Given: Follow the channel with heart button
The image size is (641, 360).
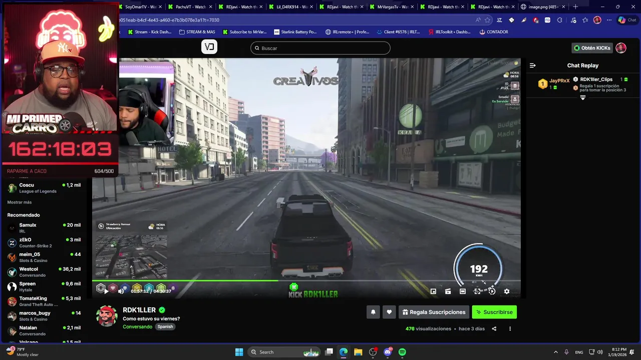Looking at the screenshot, I should coord(389,312).
